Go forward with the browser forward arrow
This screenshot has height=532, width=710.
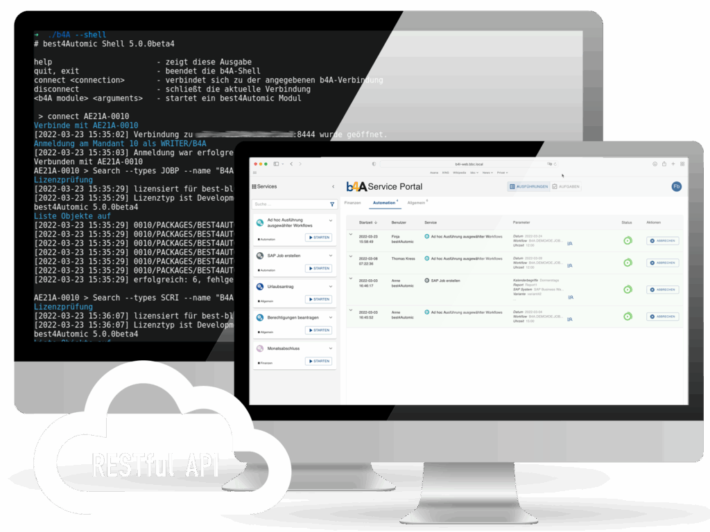(x=300, y=163)
